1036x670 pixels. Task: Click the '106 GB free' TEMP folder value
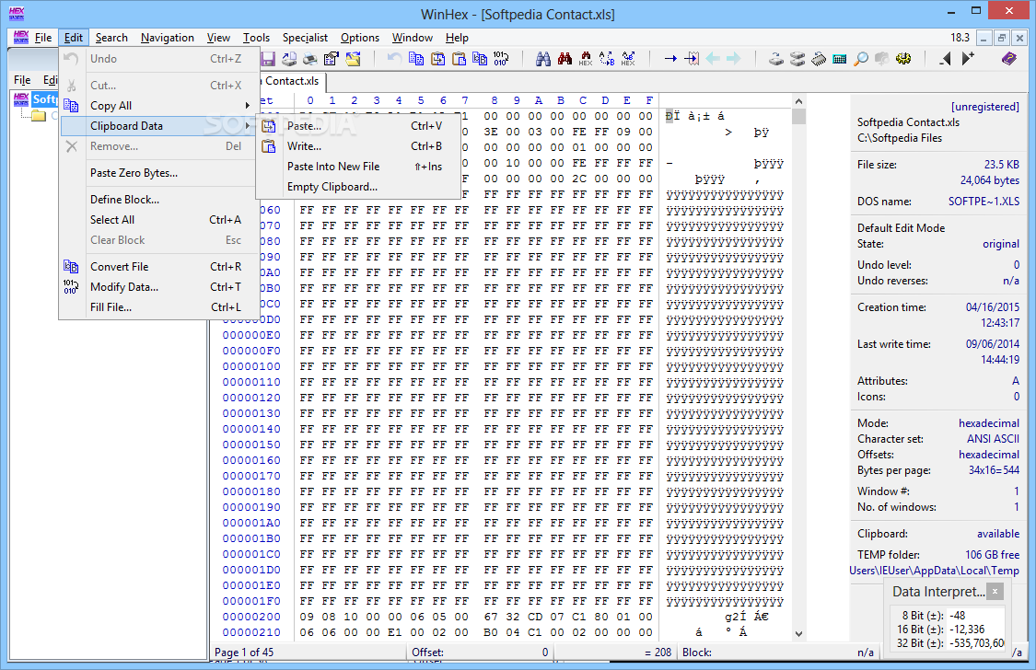click(992, 554)
